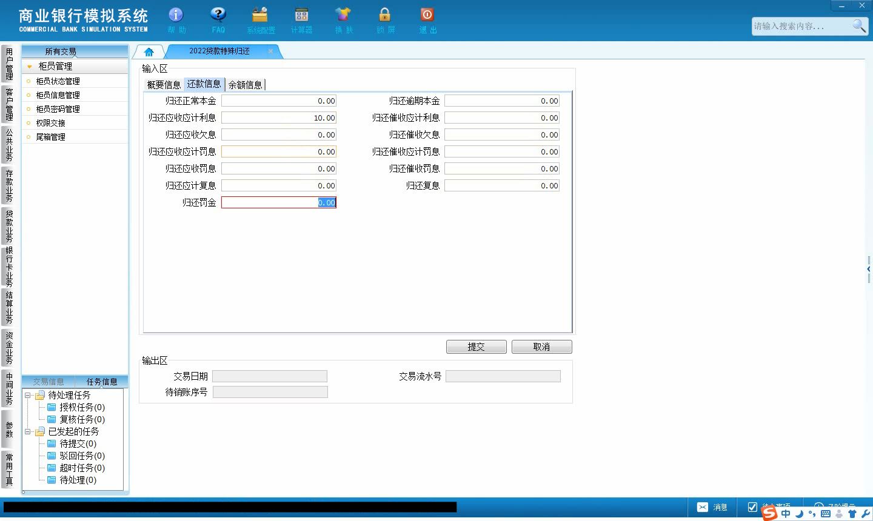Toggle the to-do checkbox in status bar
The height and width of the screenshot is (521, 873).
coord(752,507)
